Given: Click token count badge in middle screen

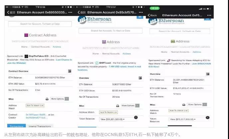Looking at the screenshot, I should (136, 117).
